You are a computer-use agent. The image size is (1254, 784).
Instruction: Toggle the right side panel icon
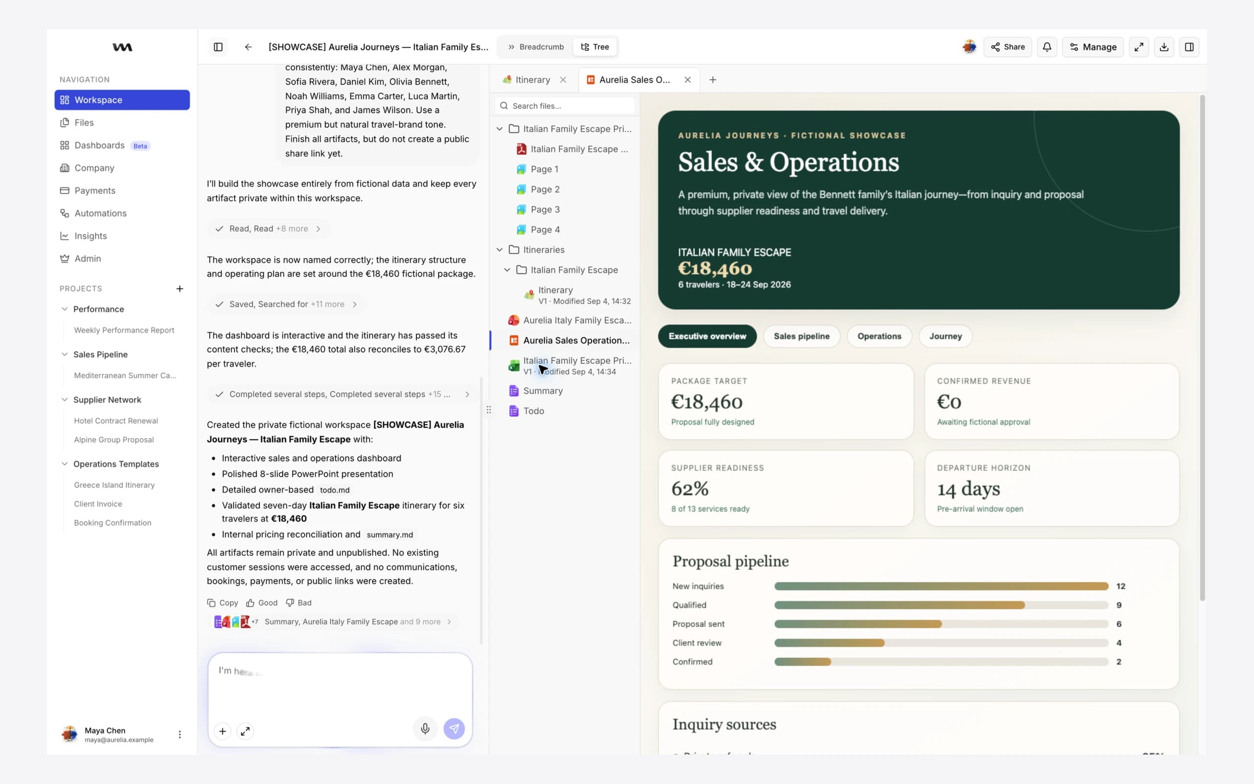(x=1189, y=47)
